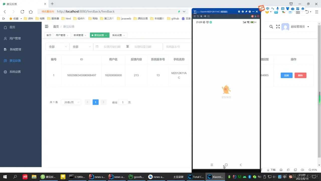Viewport: 321px width, 181px height.
Task: Click the blue 回复 button
Action: click(x=287, y=75)
